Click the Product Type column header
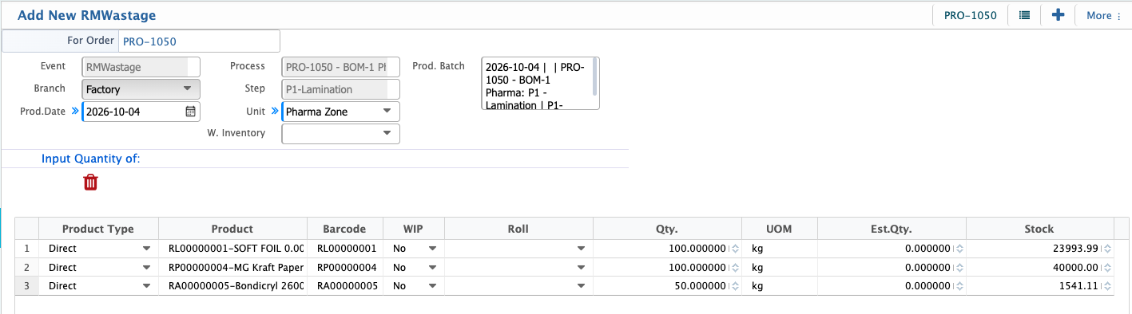Image resolution: width=1132 pixels, height=314 pixels. [98, 229]
